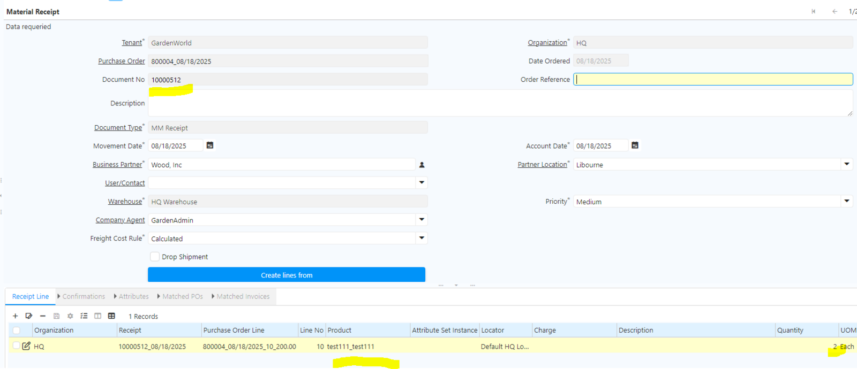Go to first record using navigation icon
857x369 pixels.
[x=814, y=11]
